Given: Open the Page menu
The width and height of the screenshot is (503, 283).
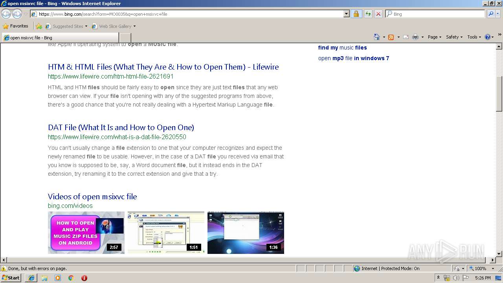Looking at the screenshot, I should coord(435,37).
